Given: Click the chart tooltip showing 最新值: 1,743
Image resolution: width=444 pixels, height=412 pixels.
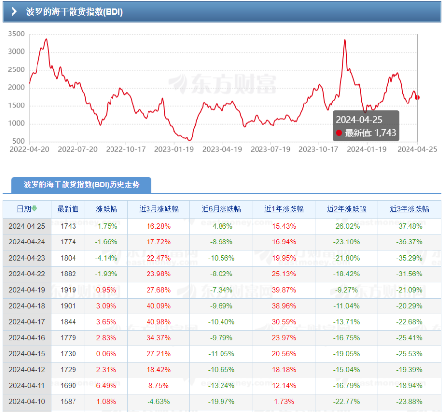Looking at the screenshot, I should click(365, 126).
